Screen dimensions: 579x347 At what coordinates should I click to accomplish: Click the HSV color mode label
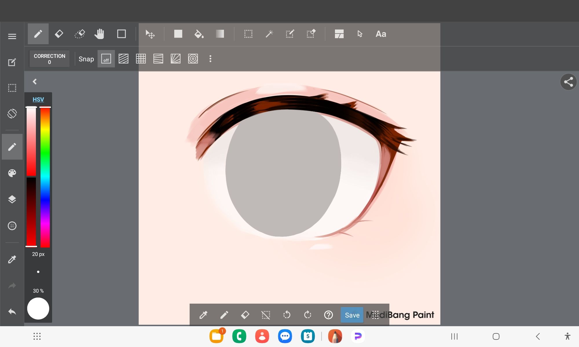[x=38, y=99]
